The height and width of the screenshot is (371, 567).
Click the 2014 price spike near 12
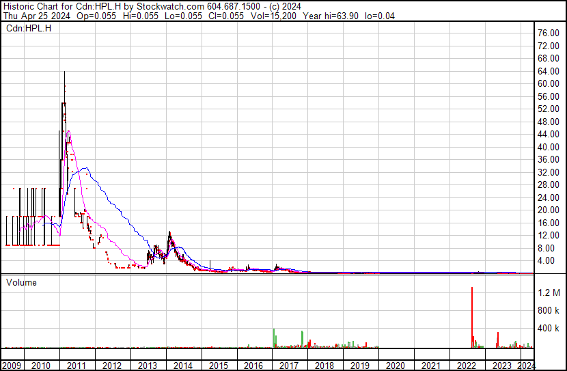click(169, 238)
